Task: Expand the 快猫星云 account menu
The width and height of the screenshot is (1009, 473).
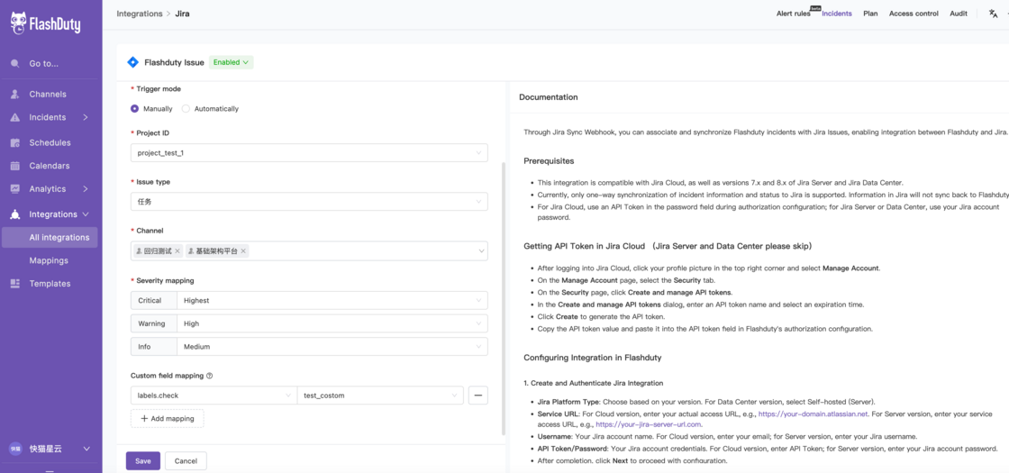Action: [86, 449]
